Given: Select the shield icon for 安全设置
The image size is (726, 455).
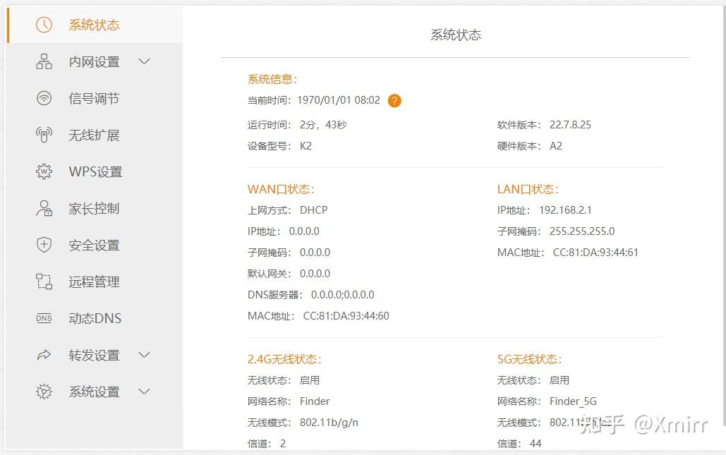Looking at the screenshot, I should coord(44,245).
